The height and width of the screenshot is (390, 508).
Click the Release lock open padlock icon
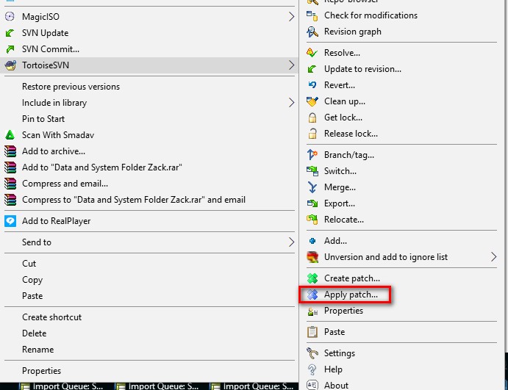[312, 134]
